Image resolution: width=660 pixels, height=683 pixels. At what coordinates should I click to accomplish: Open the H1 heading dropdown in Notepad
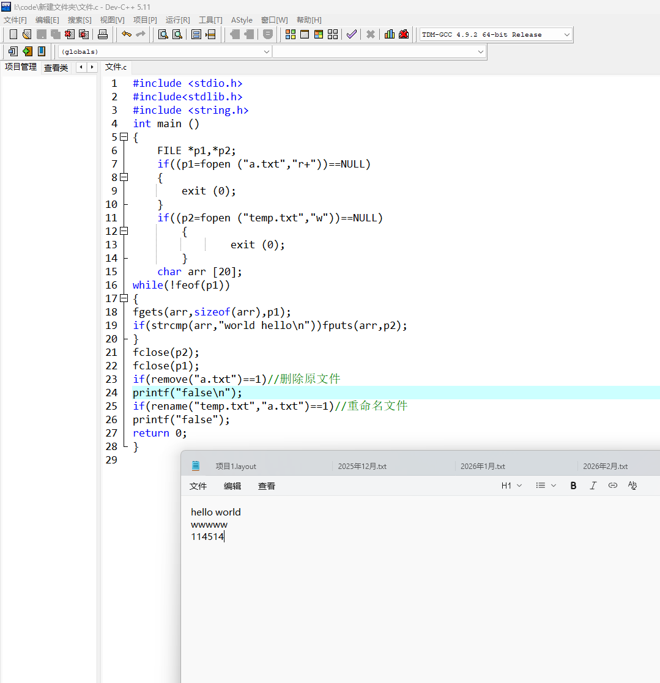coord(511,485)
